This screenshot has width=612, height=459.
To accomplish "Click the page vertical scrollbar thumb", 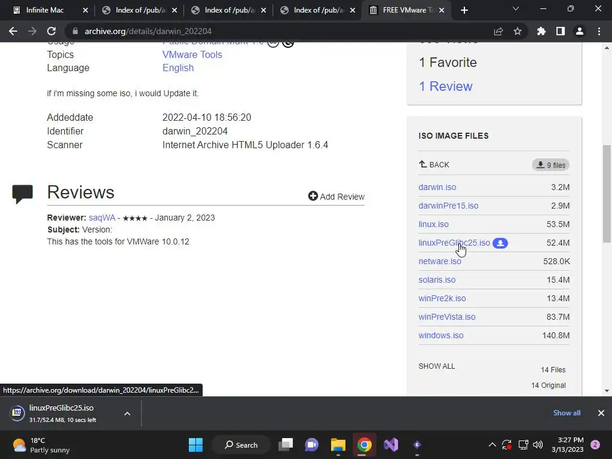I will coord(607,194).
